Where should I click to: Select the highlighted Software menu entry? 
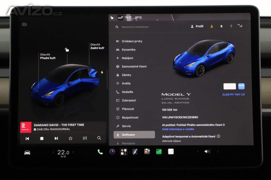pyautogui.click(x=134, y=135)
